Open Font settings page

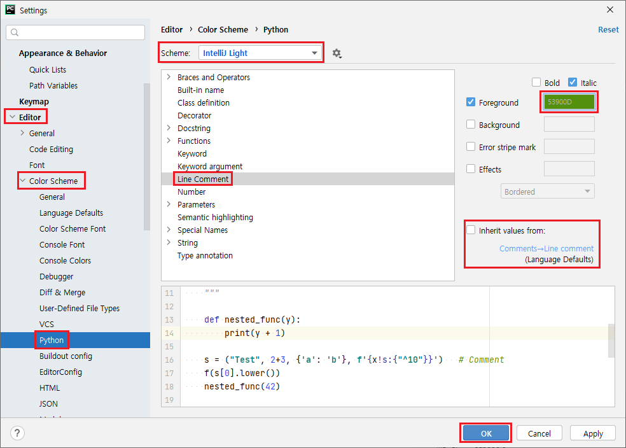click(x=37, y=165)
